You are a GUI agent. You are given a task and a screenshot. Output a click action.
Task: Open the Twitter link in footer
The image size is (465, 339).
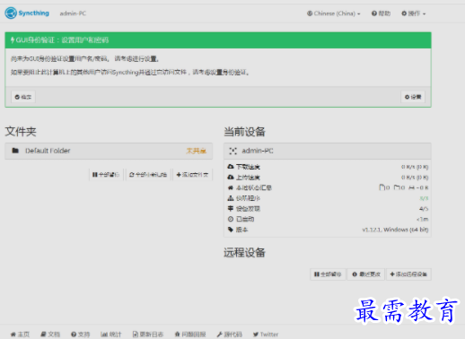point(266,335)
